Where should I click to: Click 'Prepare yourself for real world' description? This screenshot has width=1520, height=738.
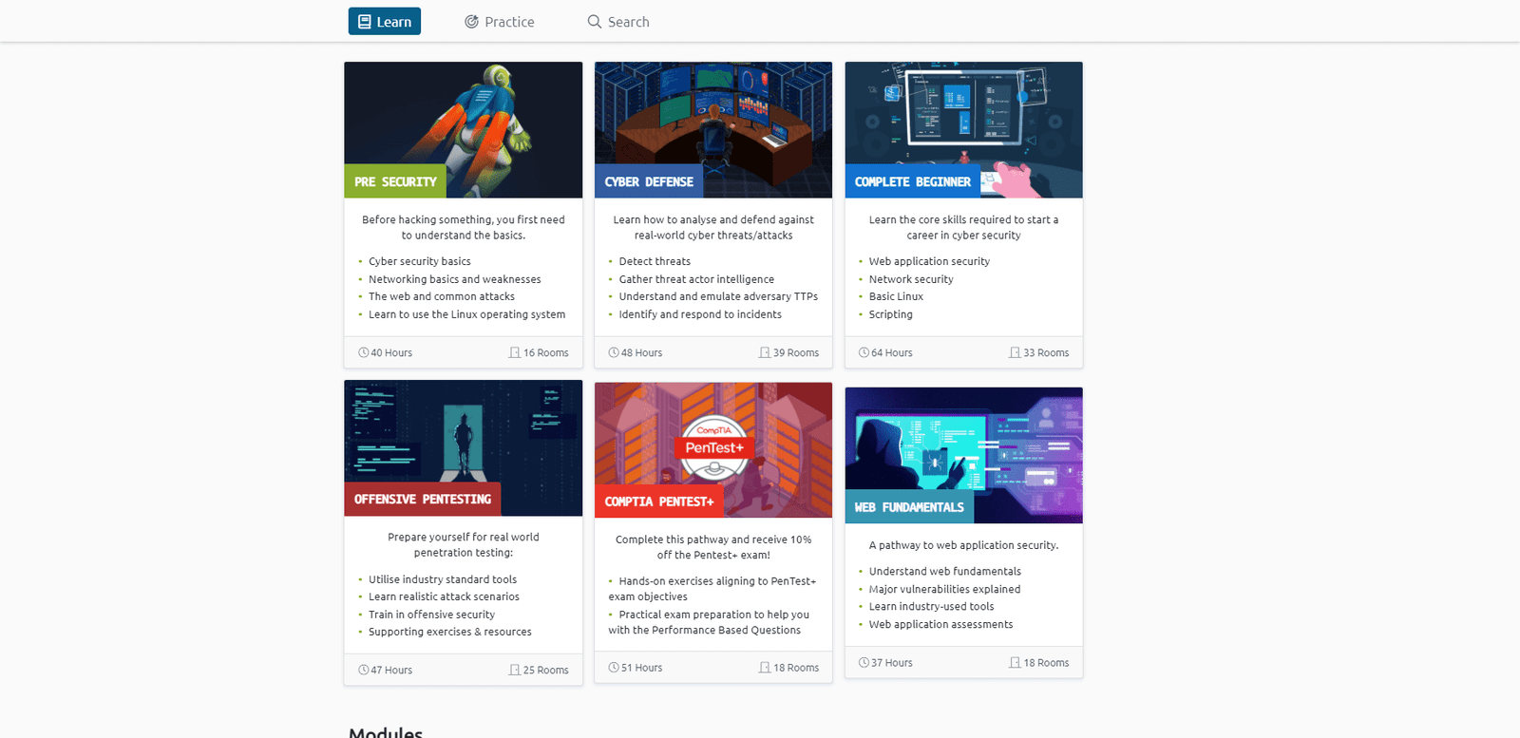(464, 544)
